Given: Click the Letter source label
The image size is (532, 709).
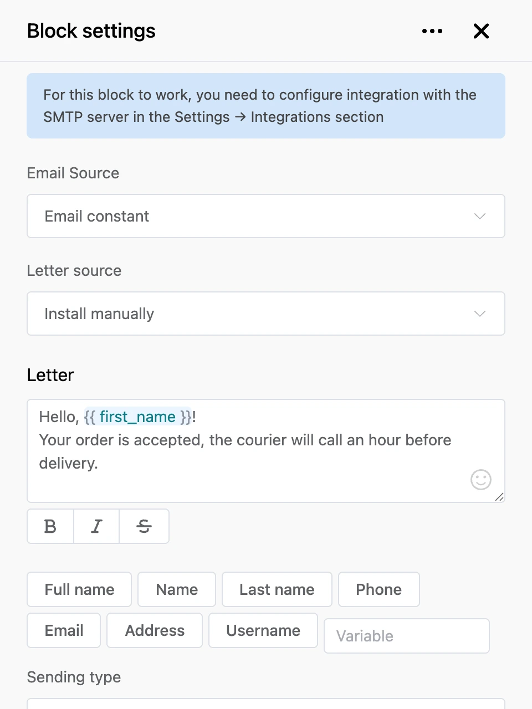Looking at the screenshot, I should click(74, 270).
